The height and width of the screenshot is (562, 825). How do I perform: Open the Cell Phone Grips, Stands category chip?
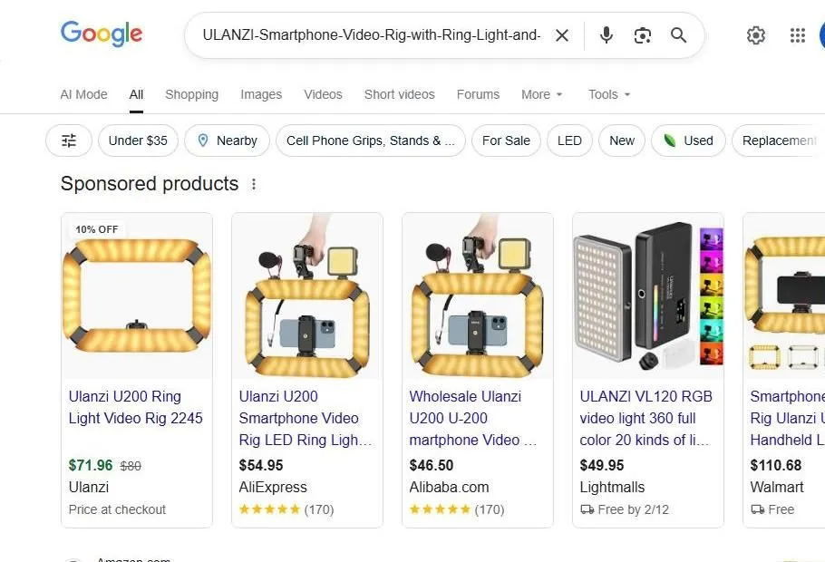click(x=370, y=140)
